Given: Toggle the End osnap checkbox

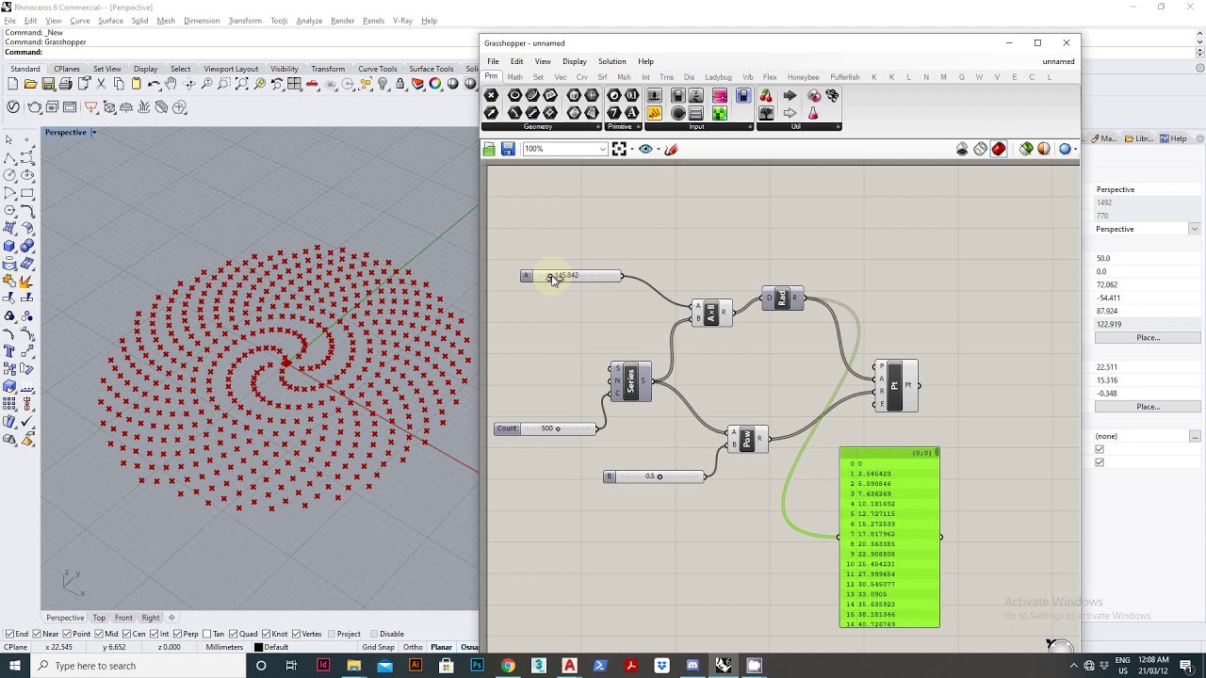Looking at the screenshot, I should (x=9, y=634).
